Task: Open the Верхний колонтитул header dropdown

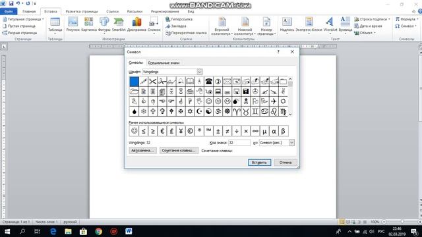Action: [222, 26]
